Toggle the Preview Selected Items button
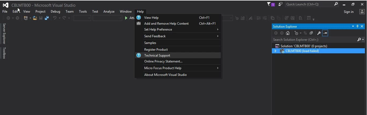367x115 pixels. [325, 33]
